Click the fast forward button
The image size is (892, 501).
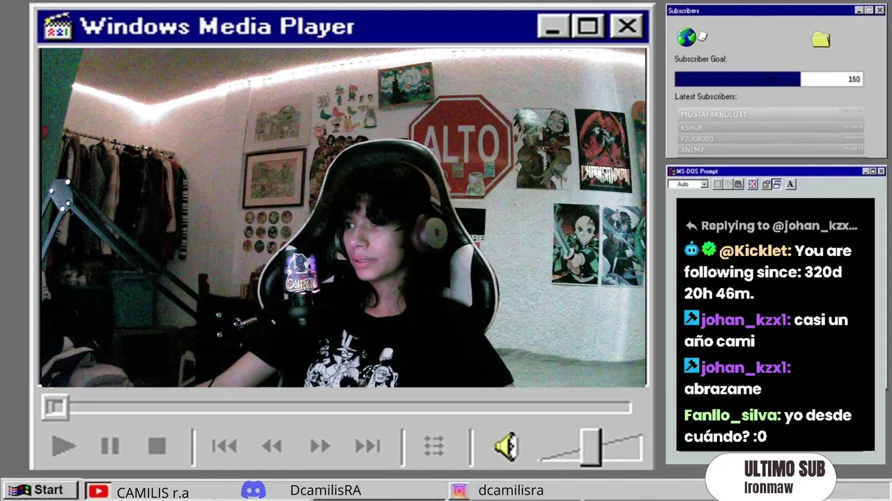320,446
